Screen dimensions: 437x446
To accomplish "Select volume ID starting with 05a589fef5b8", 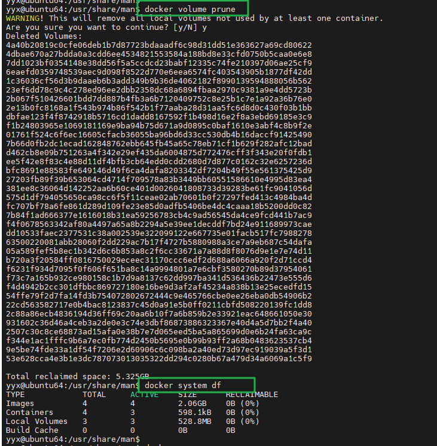I will pos(159,251).
